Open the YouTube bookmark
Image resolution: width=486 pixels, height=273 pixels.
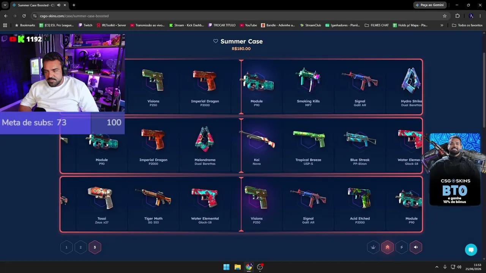coord(248,25)
